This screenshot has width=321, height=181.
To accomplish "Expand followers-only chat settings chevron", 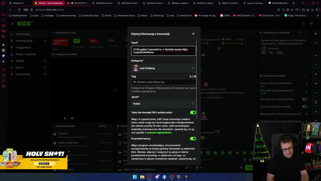I will pos(306,92).
